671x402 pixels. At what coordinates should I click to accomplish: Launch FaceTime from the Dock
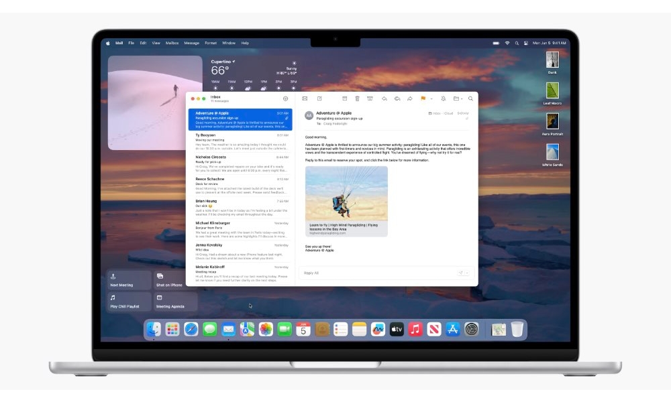pyautogui.click(x=285, y=330)
